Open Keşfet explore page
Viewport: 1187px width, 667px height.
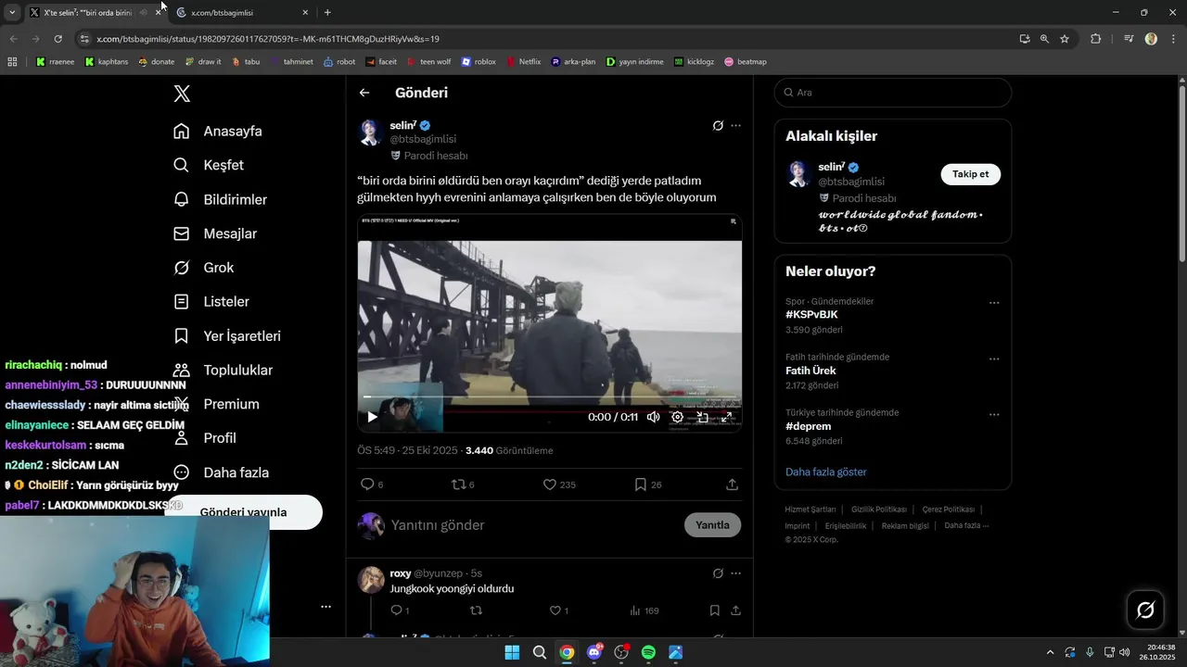[209, 165]
